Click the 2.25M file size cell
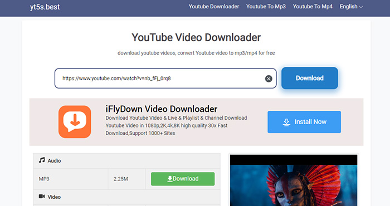The height and width of the screenshot is (206, 390). tap(126, 179)
